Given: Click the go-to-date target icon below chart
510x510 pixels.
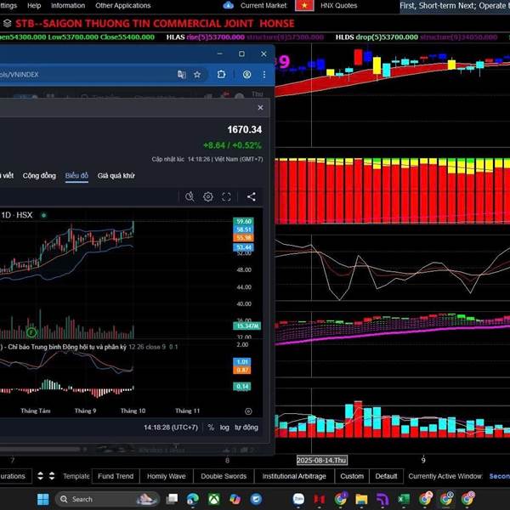Looking at the screenshot, I should pos(248,411).
